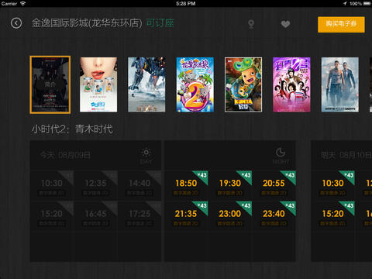Screen dimensions: 372x279
Task: Click the green 可订座 label
Action: [x=160, y=23]
